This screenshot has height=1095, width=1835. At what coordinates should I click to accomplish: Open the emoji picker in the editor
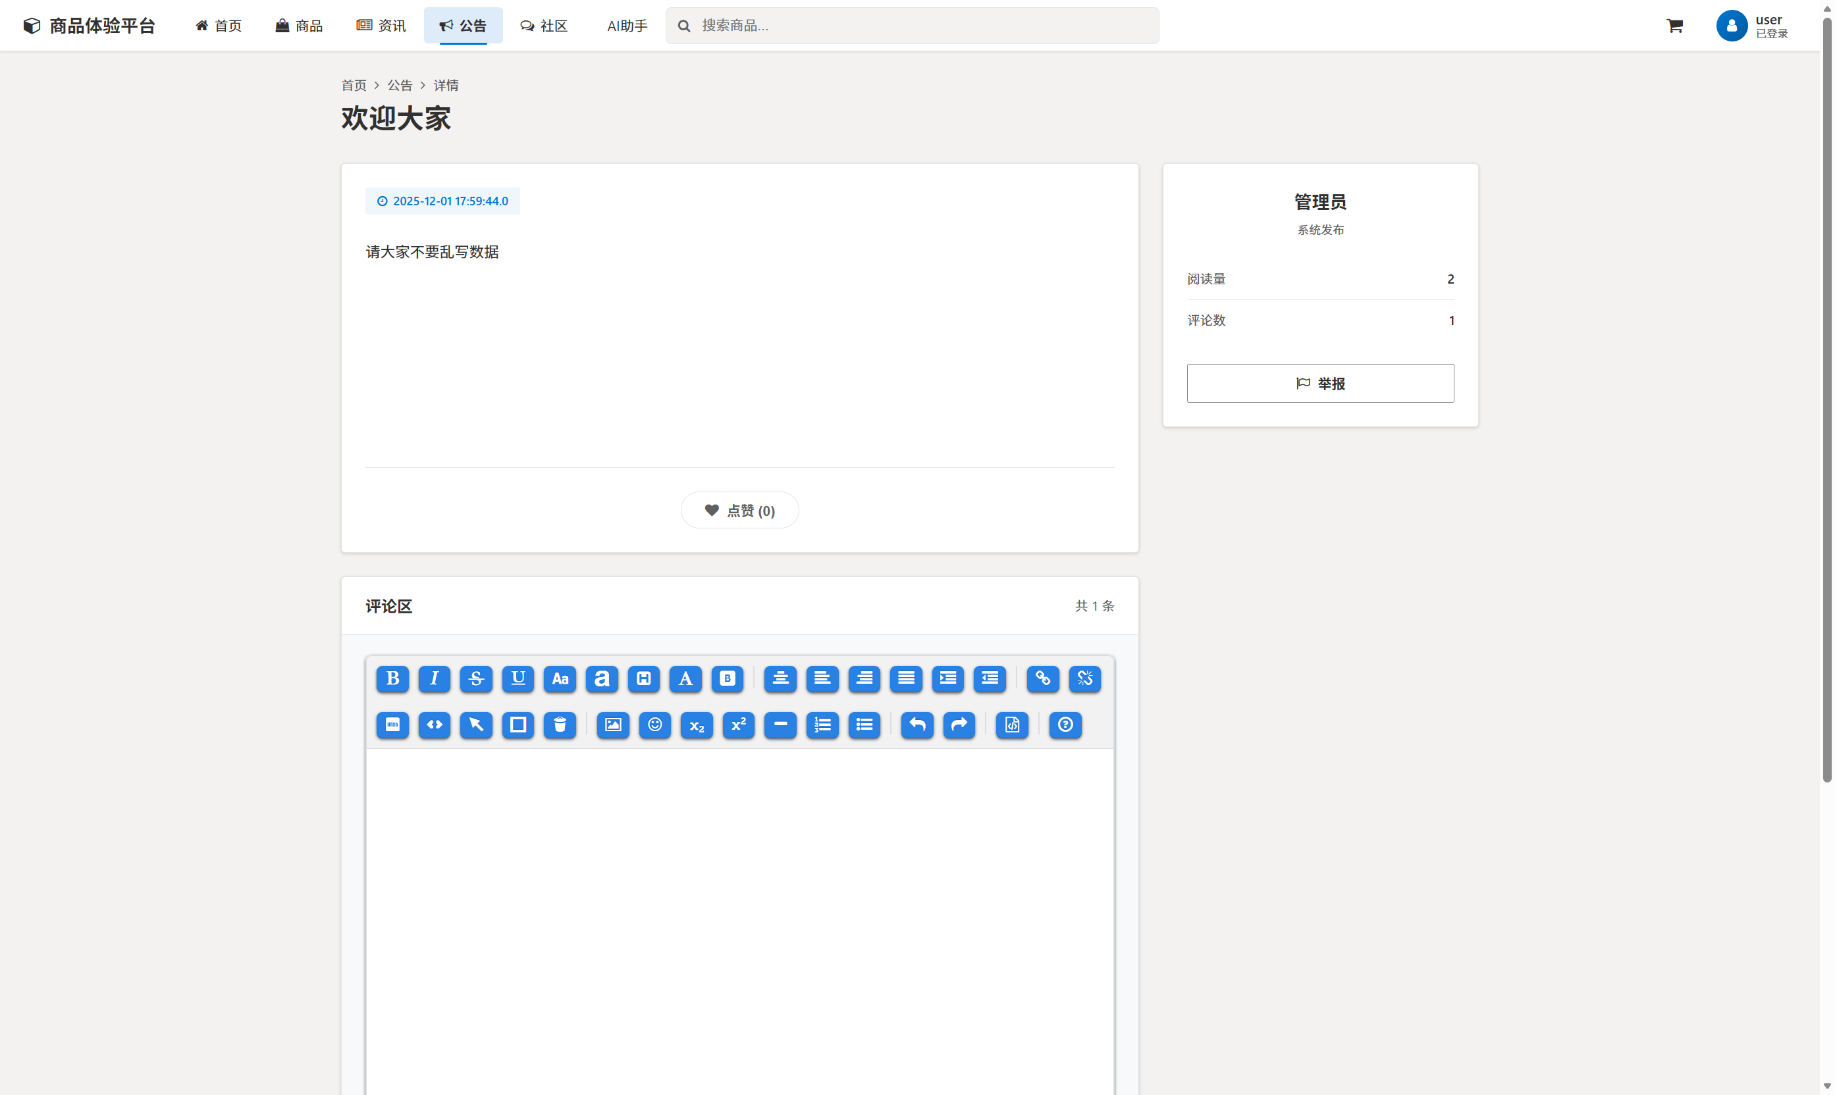click(x=654, y=725)
